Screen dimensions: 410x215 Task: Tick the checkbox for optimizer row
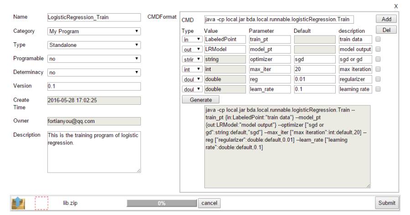tap(378, 59)
